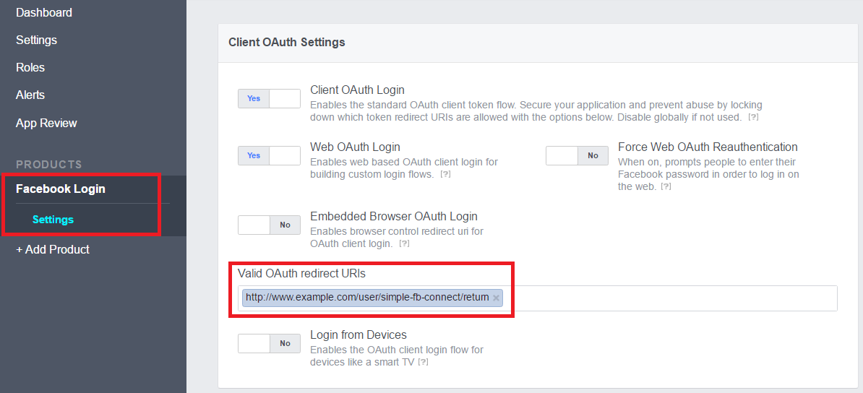Viewport: 863px width, 393px height.
Task: Select Facebook Login product
Action: tap(61, 189)
